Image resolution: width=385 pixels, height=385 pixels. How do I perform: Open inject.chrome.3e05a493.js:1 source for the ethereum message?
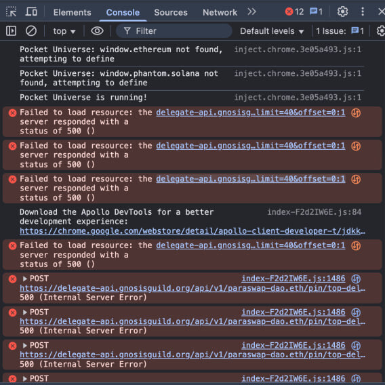298,49
